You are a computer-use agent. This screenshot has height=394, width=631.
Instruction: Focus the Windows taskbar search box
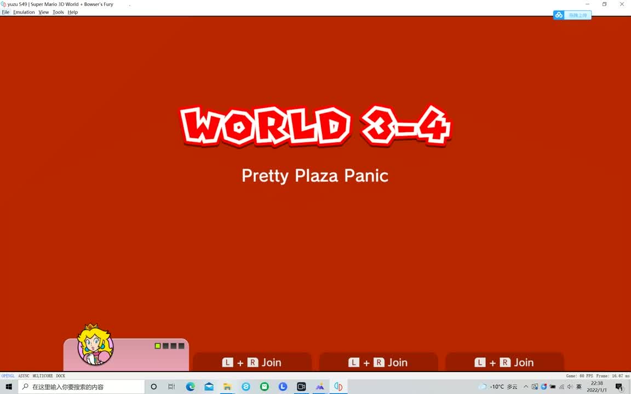[81, 387]
